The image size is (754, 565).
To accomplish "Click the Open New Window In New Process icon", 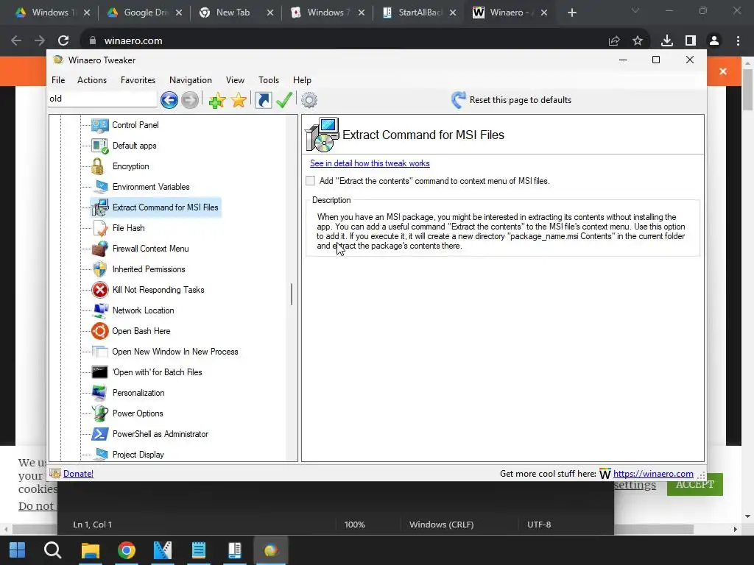I will click(100, 352).
